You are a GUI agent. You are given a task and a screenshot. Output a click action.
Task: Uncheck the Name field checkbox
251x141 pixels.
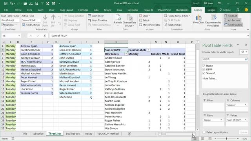click(204, 66)
